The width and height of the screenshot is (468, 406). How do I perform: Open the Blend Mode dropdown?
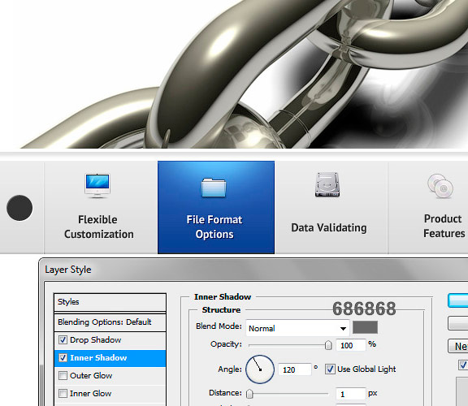[x=297, y=328]
